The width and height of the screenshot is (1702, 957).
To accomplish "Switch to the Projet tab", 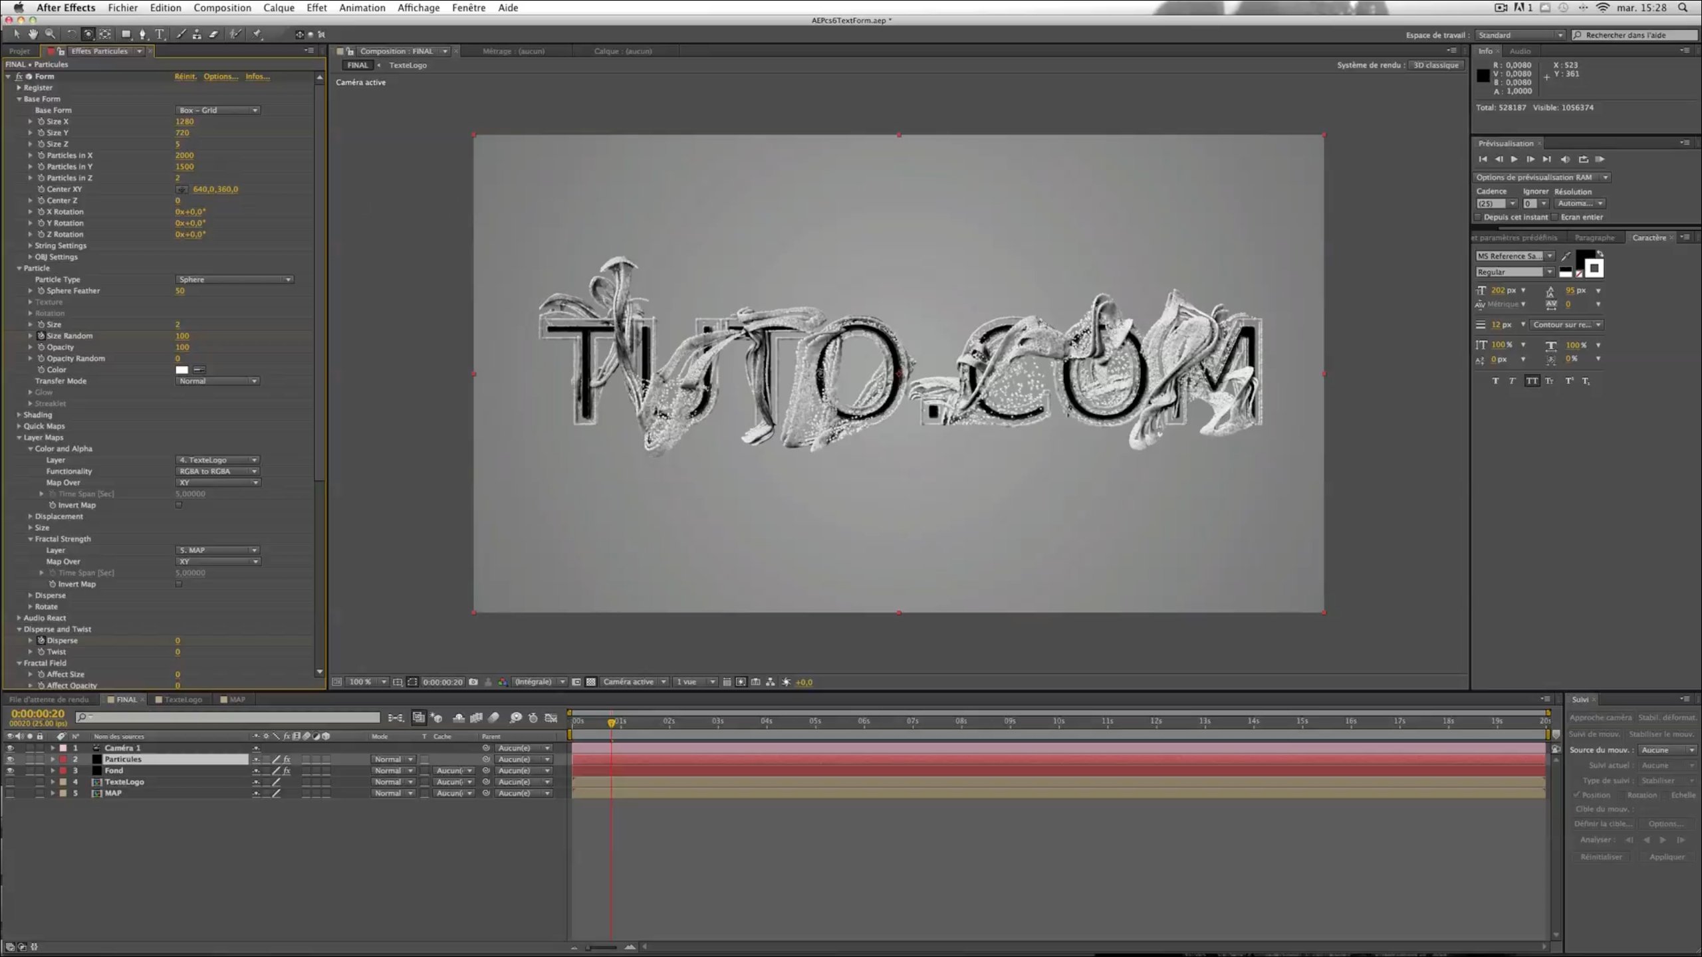I will 19,51.
